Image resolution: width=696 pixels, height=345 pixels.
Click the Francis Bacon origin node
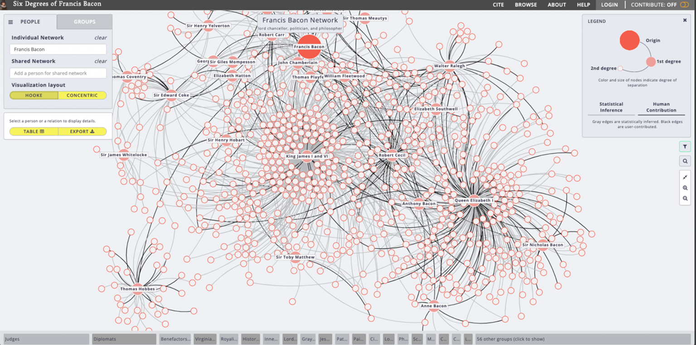coord(309,47)
